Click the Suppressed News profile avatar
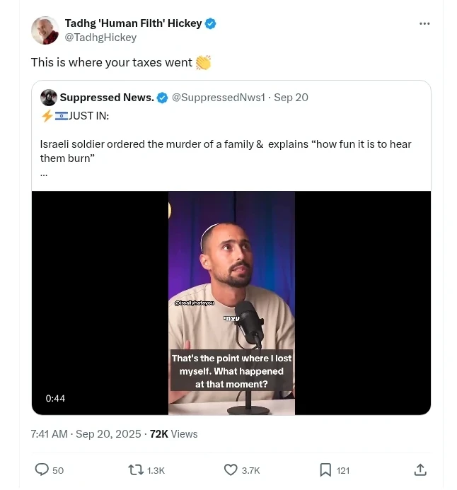This screenshot has height=490, width=457. 49,98
